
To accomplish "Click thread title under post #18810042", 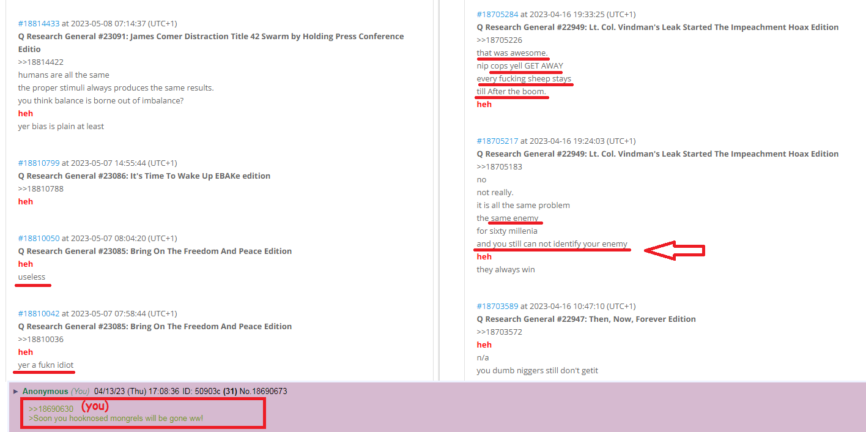I will coord(155,327).
